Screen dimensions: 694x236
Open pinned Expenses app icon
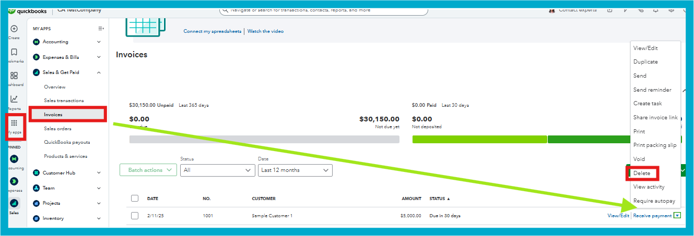click(14, 181)
